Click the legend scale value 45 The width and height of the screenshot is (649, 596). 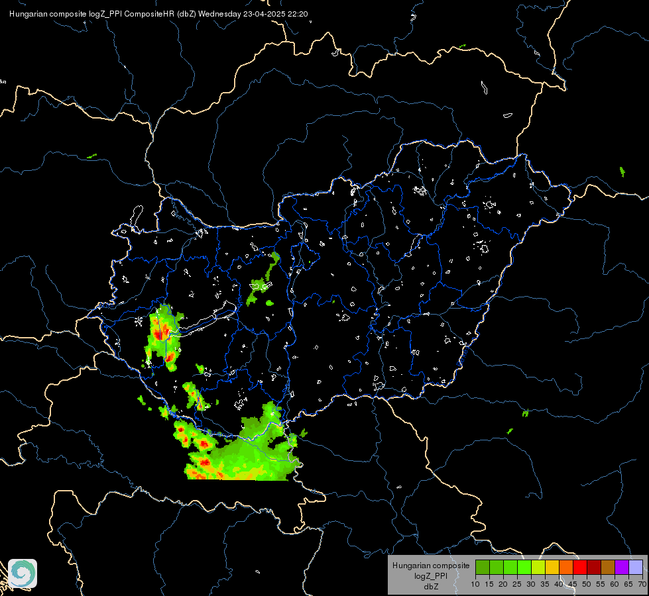point(573,585)
